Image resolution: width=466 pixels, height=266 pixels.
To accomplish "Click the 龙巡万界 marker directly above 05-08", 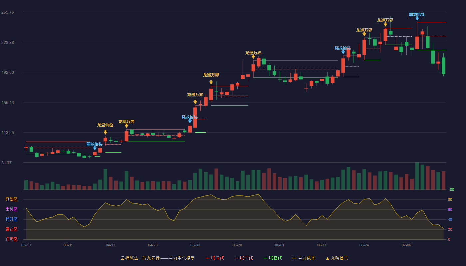I will tap(195, 102).
